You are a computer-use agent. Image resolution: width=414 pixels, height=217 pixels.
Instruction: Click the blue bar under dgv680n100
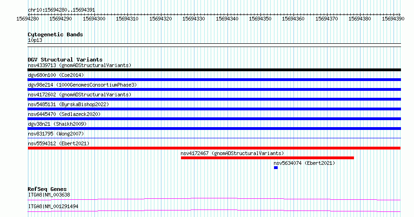click(214, 80)
